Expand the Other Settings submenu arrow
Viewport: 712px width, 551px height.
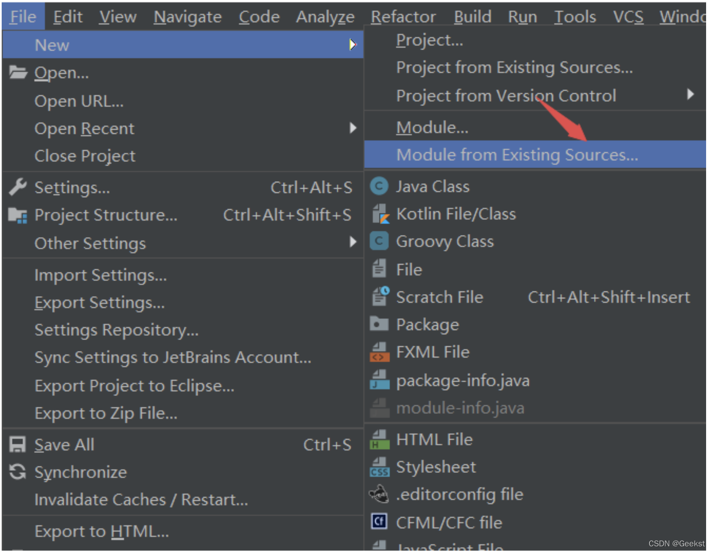(353, 242)
